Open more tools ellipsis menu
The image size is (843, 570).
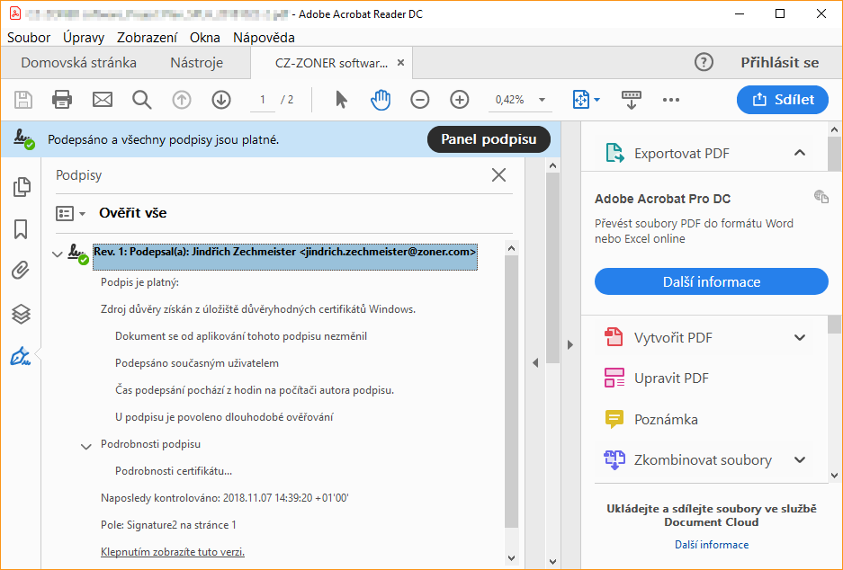point(671,100)
